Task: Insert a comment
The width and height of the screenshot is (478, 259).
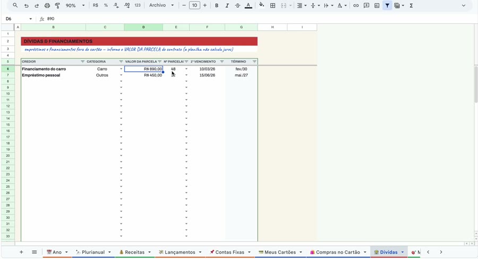Action: pos(366,5)
